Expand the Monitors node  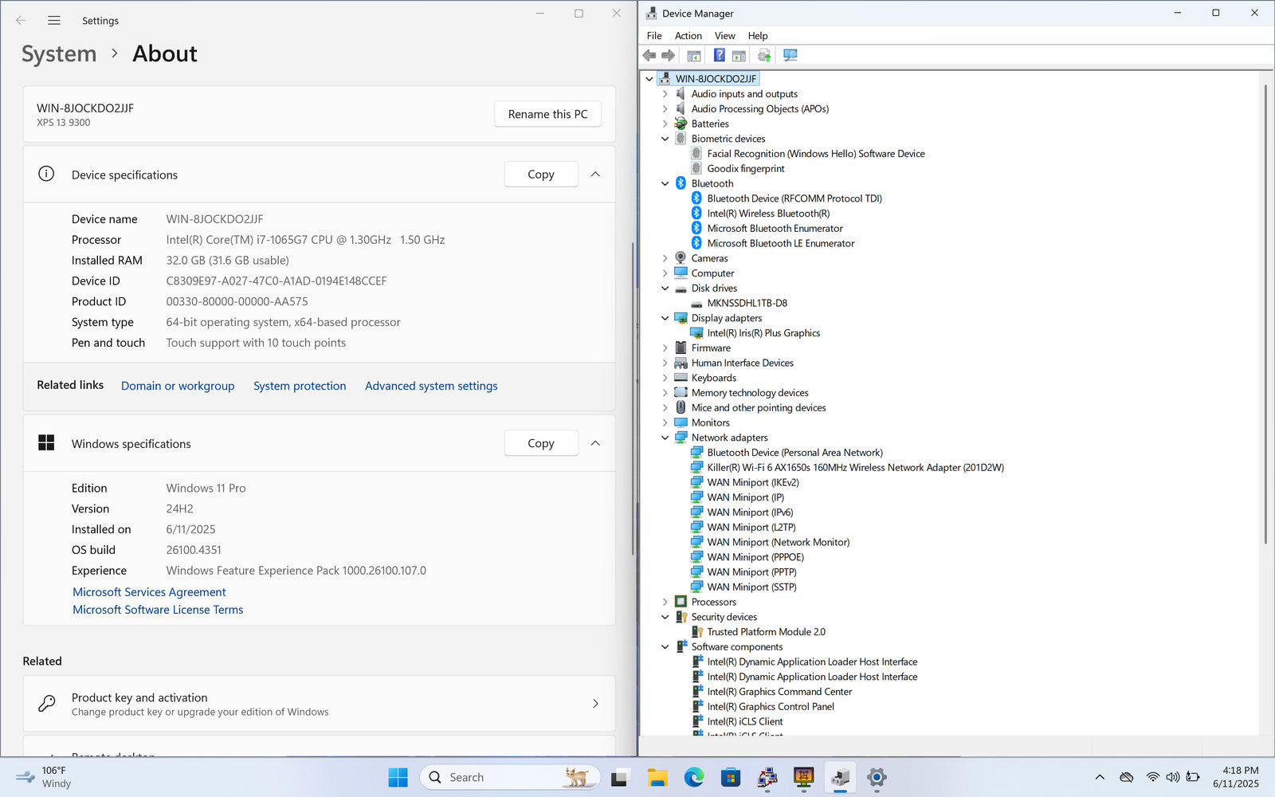[x=665, y=422]
